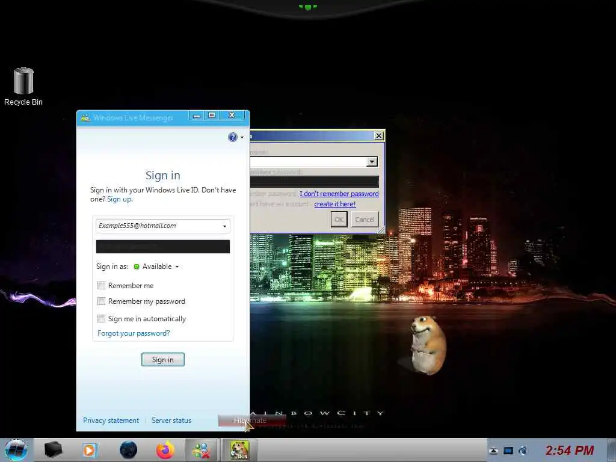This screenshot has width=616, height=462.
Task: Launch Firefox from the taskbar
Action: (x=165, y=450)
